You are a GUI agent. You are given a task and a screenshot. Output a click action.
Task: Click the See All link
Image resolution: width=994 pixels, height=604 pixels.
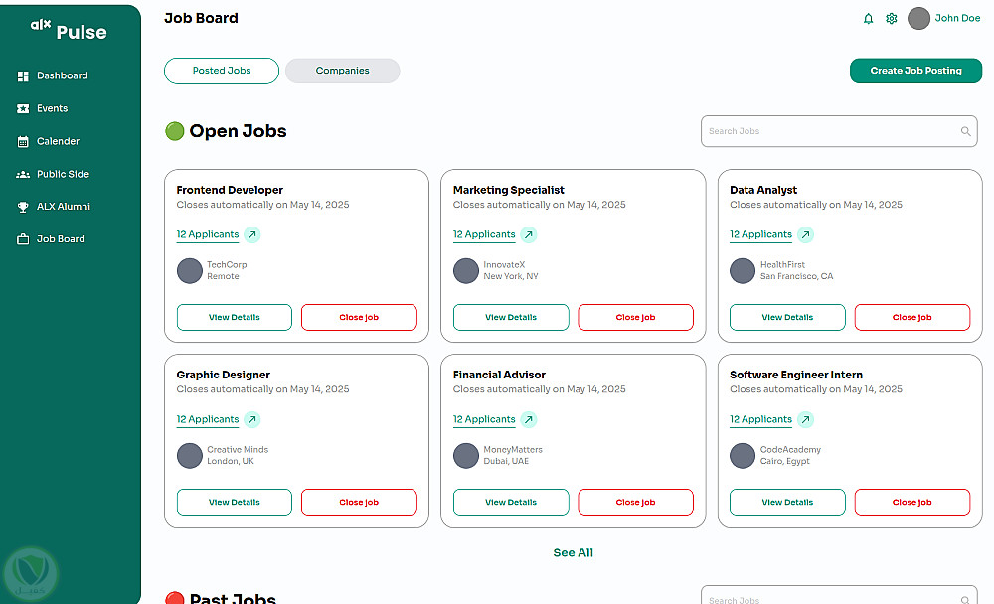pos(573,553)
